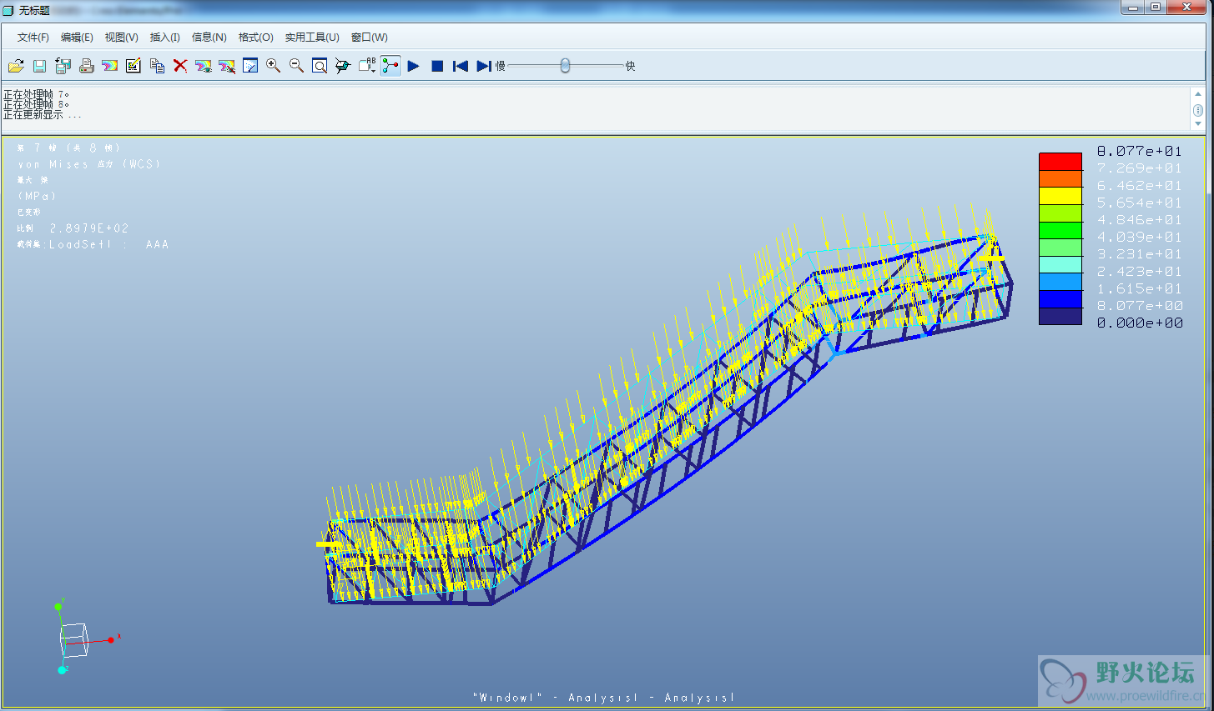Click the Print icon
Screen dimensions: 1214x711
click(x=86, y=66)
